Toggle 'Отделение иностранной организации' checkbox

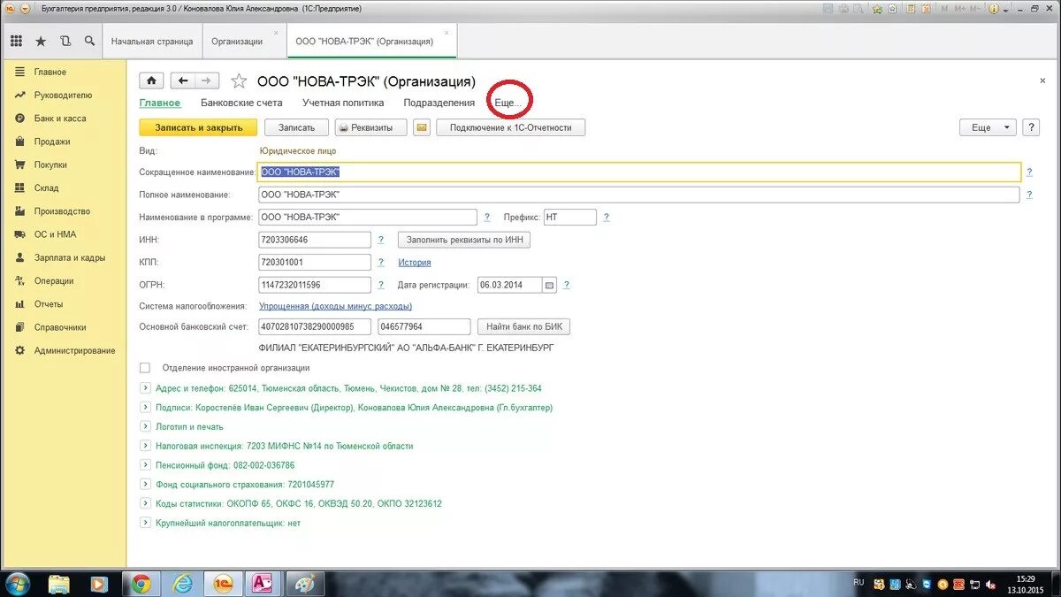145,368
